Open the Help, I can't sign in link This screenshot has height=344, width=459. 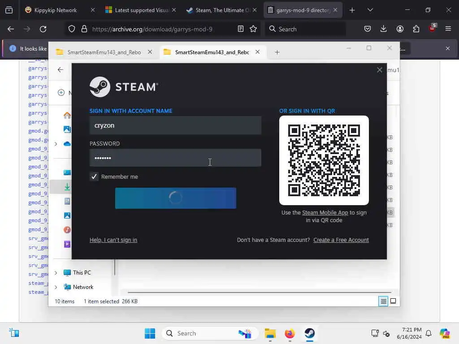[113, 240]
